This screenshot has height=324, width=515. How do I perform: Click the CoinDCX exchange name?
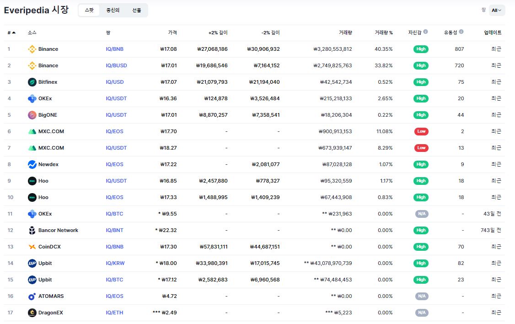(49, 247)
